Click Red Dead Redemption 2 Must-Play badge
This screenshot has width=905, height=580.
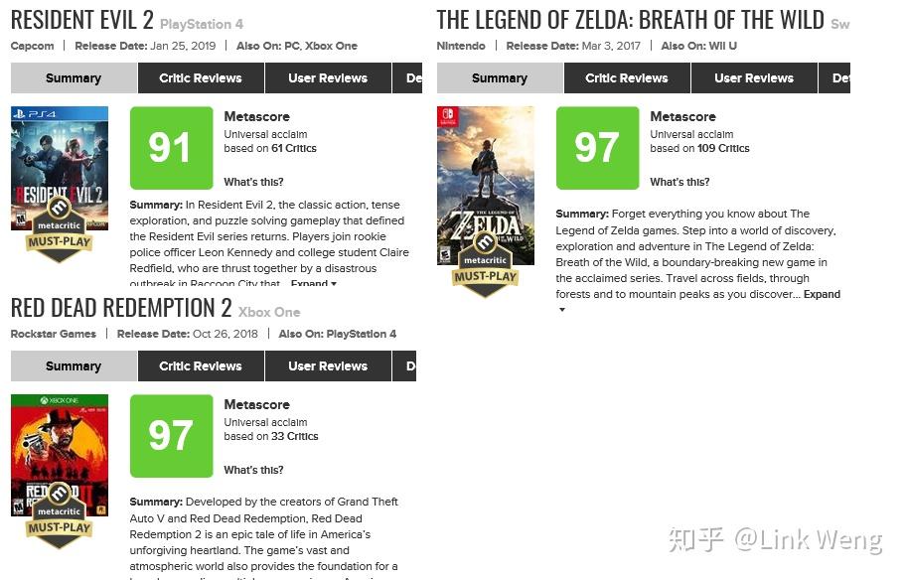[59, 515]
